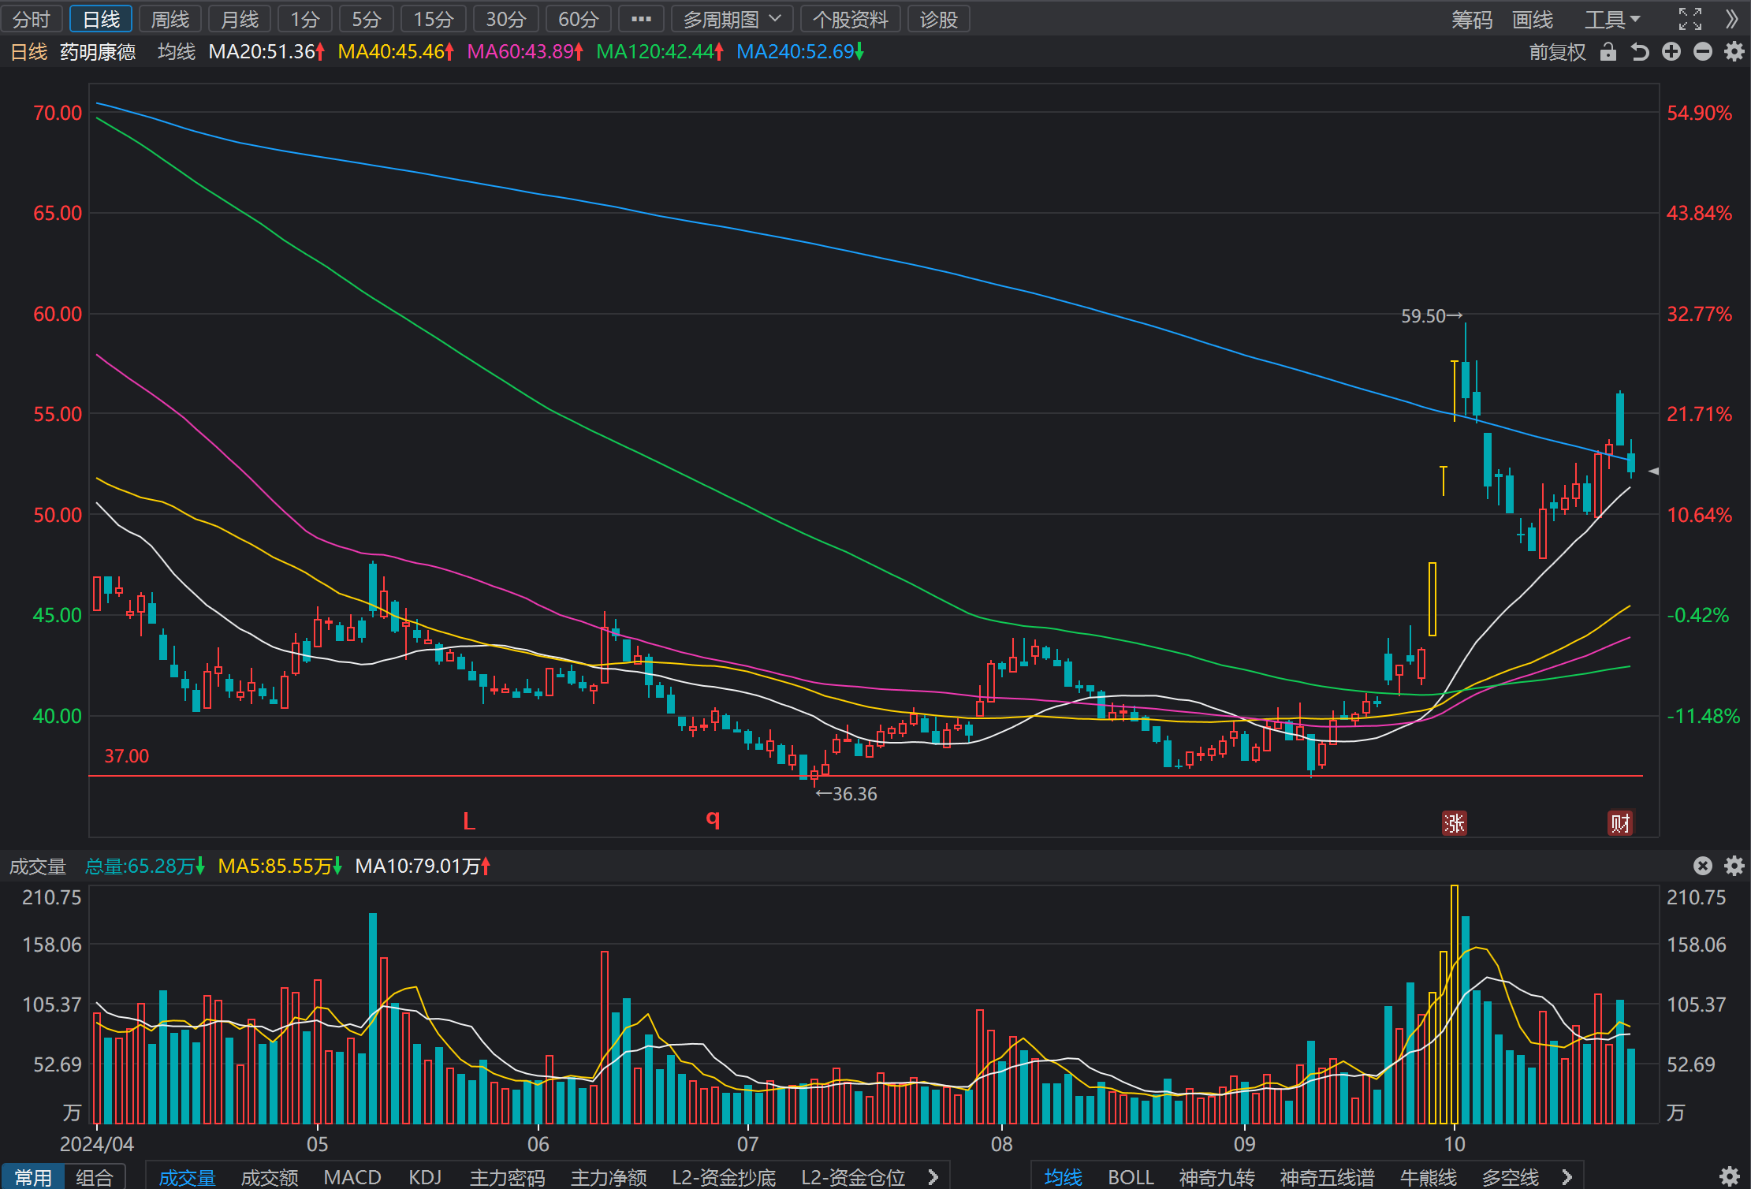Select 神奇九转 indicator
Viewport: 1751px width, 1189px height.
[1216, 1177]
